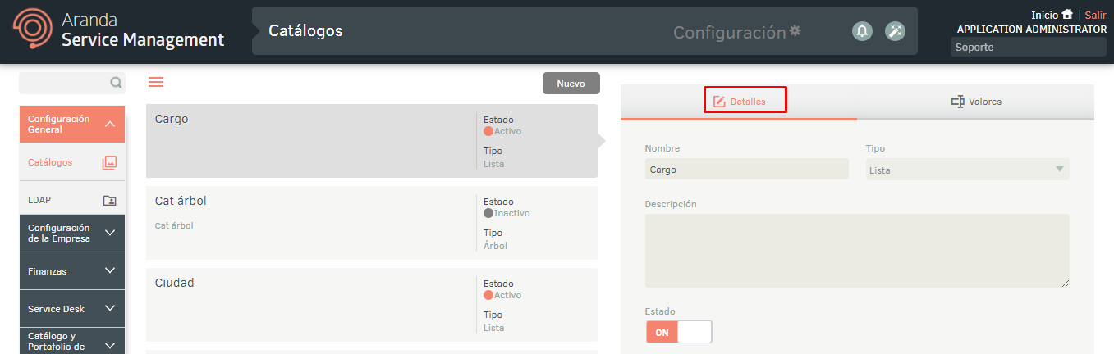Switch to the Valores tab
Screen dimensions: 1114x354
[975, 102]
